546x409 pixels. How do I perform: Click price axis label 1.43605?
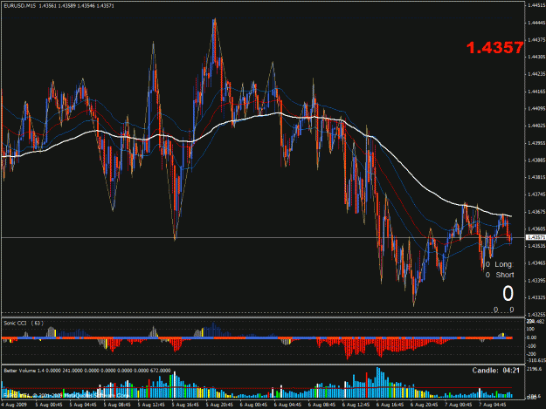point(536,228)
